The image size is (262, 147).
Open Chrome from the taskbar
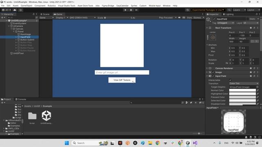coord(158,143)
